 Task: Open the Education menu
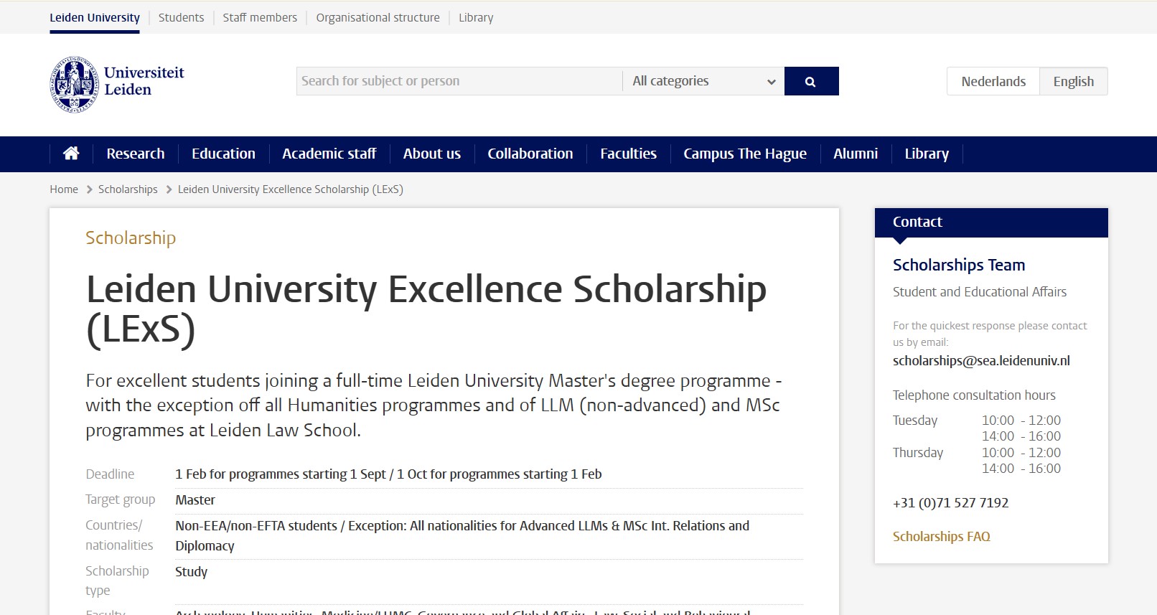click(223, 154)
